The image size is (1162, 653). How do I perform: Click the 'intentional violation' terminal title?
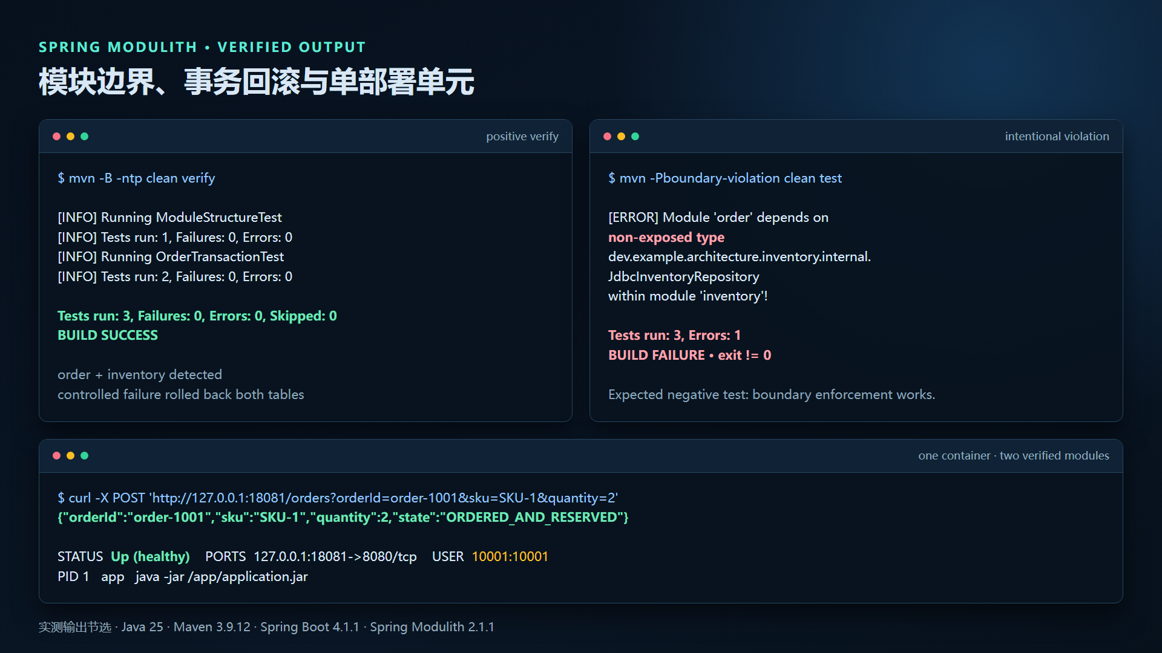click(1057, 137)
